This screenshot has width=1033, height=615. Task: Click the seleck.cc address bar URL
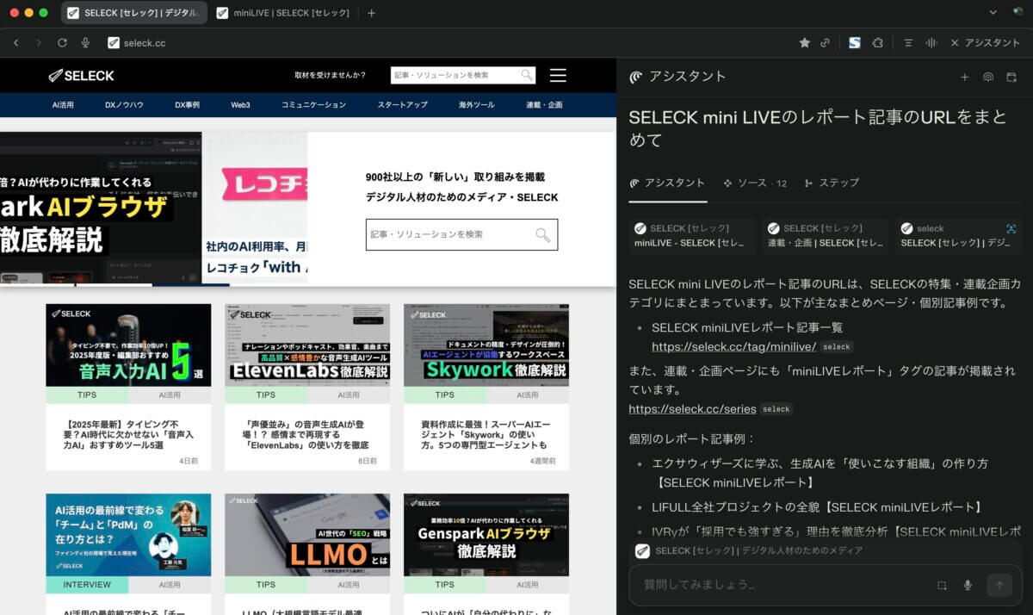coord(145,42)
